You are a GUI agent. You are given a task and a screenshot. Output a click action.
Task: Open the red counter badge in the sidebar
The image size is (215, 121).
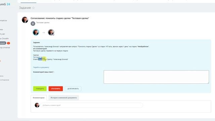[x=8, y=43]
